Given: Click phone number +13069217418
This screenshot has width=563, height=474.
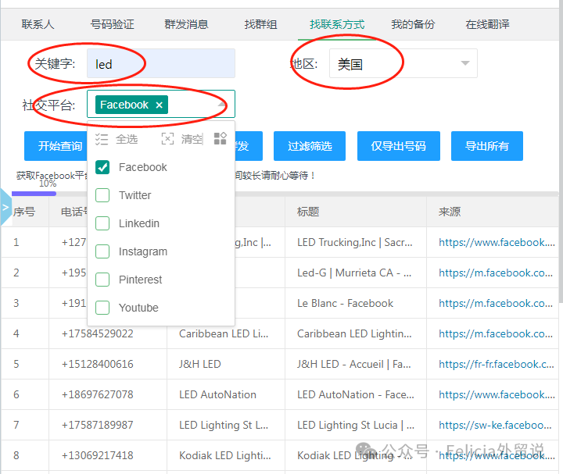Looking at the screenshot, I should 97,456.
